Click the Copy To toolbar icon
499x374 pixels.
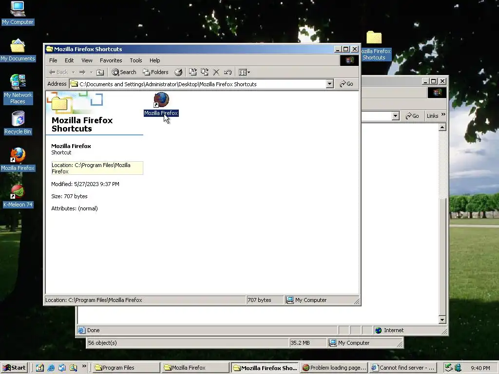(x=204, y=72)
